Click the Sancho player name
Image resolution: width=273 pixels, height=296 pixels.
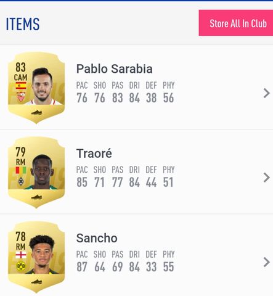click(97, 238)
